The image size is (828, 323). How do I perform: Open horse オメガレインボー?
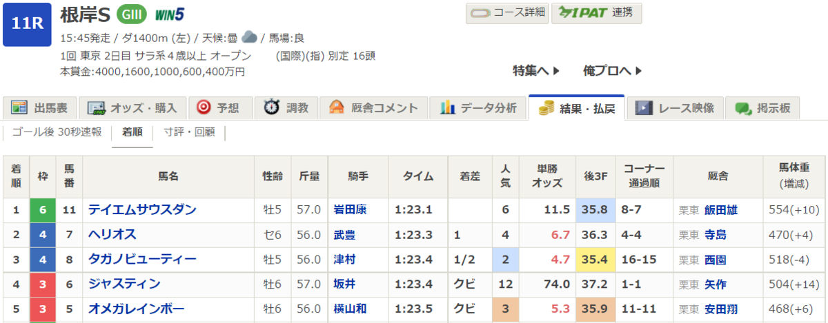pyautogui.click(x=136, y=309)
